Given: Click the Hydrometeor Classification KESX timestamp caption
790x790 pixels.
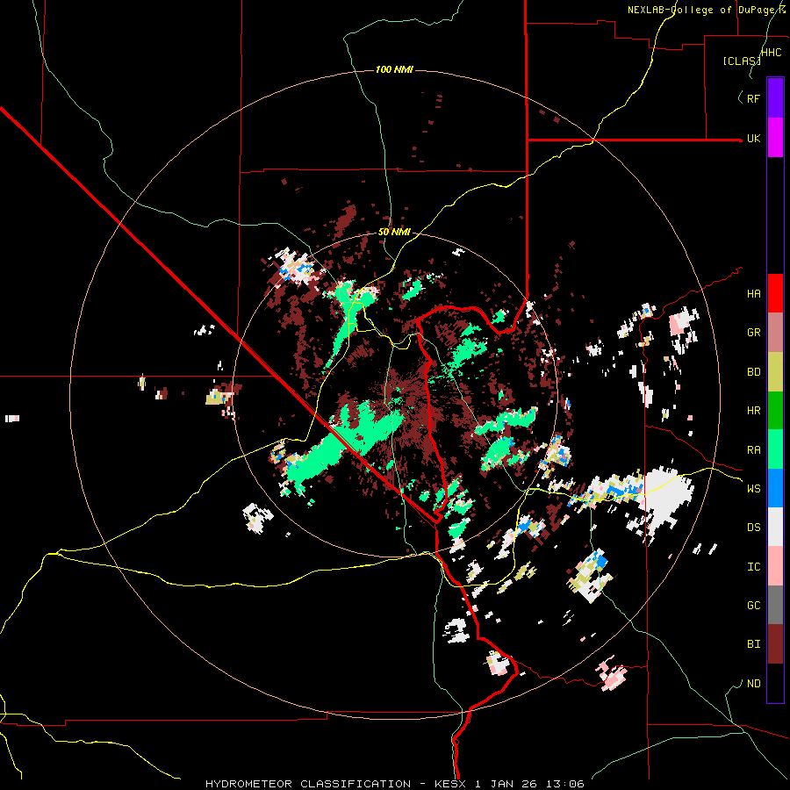Looking at the screenshot, I should [x=394, y=784].
